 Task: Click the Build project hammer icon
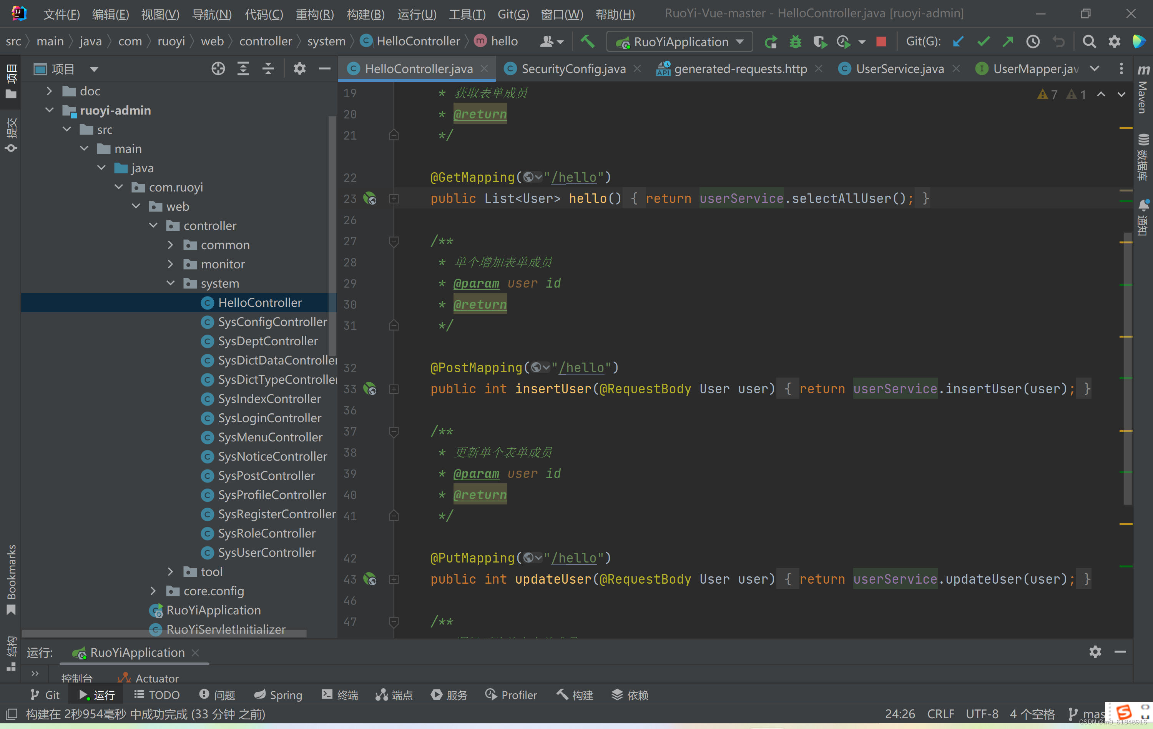click(588, 42)
